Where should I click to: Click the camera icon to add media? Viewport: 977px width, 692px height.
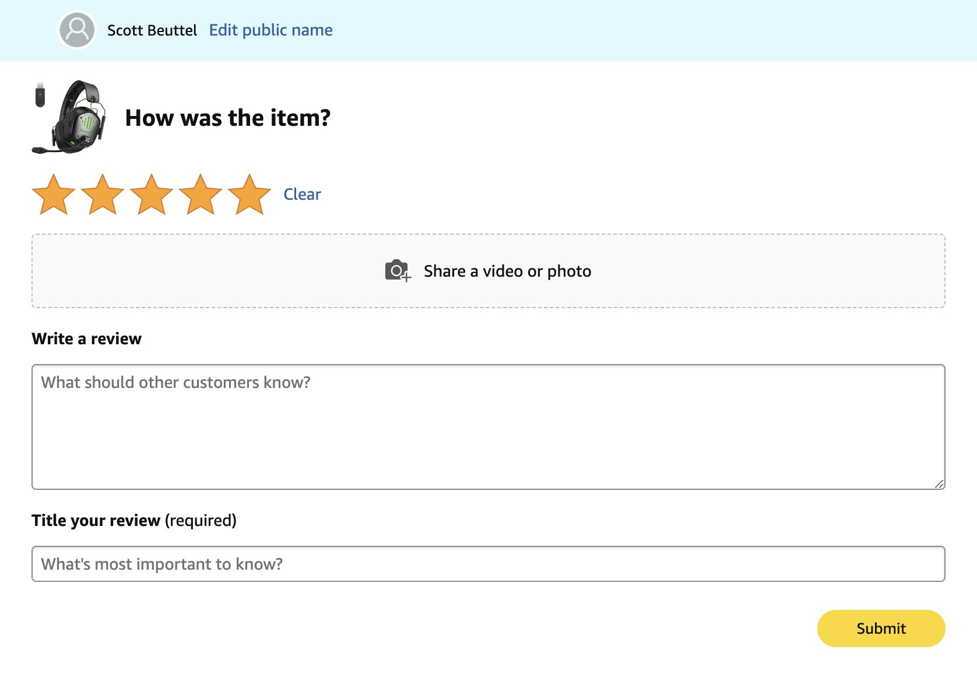point(398,271)
